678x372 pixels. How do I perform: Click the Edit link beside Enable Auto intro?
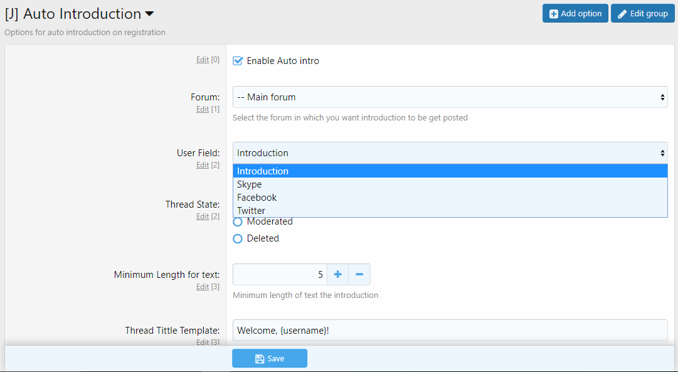tap(202, 60)
